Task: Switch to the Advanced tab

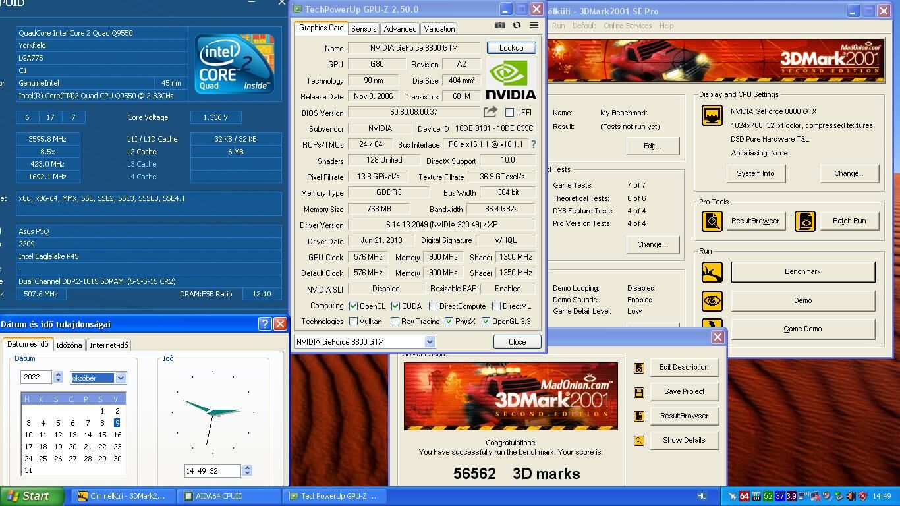Action: tap(400, 29)
